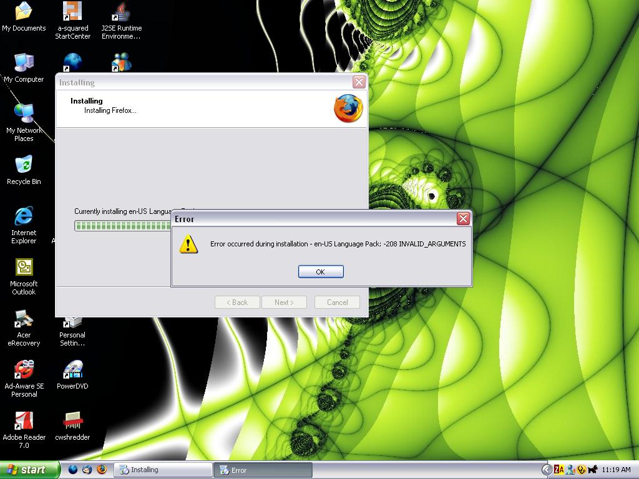This screenshot has width=639, height=479.
Task: Click the black dog tray icon
Action: (x=593, y=470)
